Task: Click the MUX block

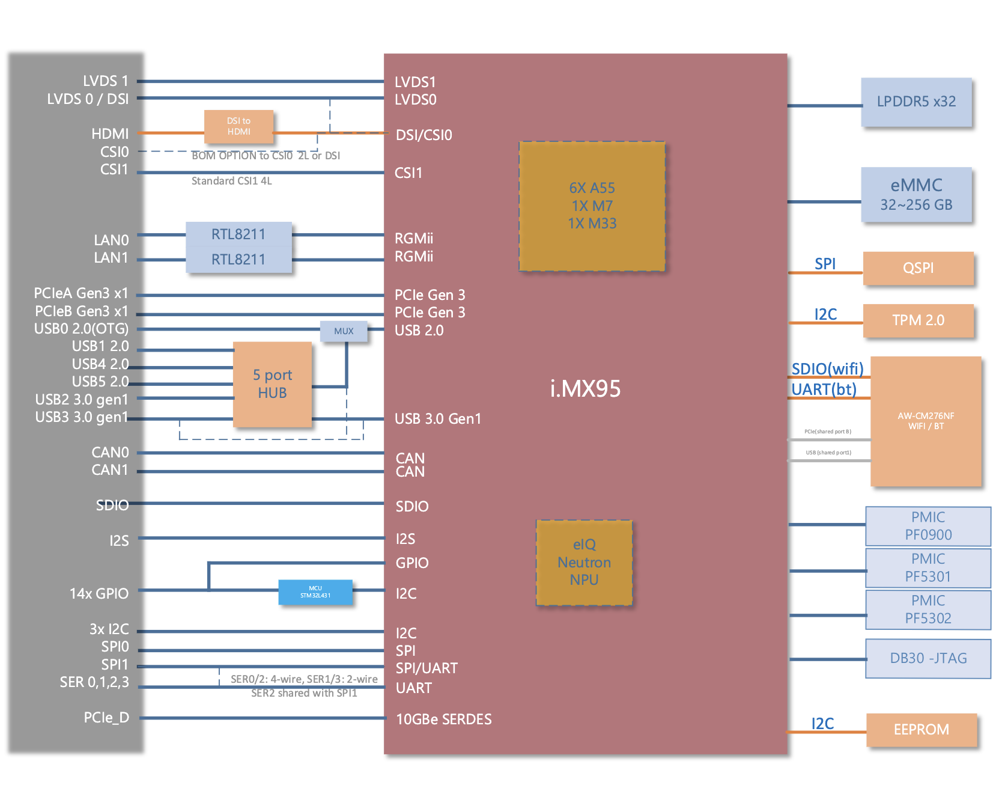Action: [x=344, y=331]
